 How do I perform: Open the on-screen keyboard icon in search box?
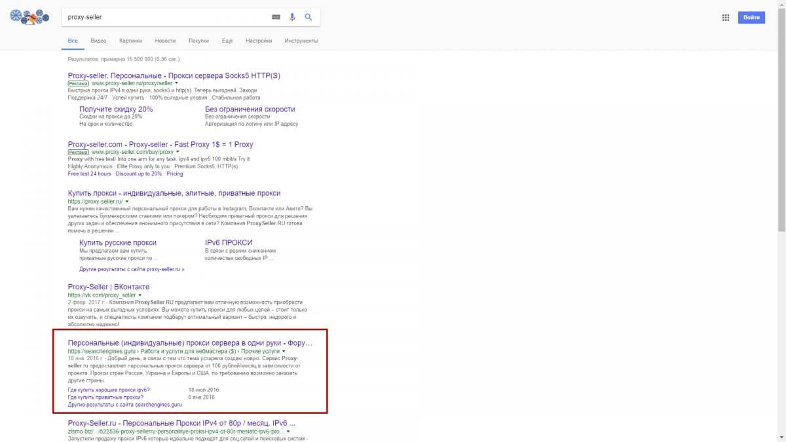click(x=276, y=17)
